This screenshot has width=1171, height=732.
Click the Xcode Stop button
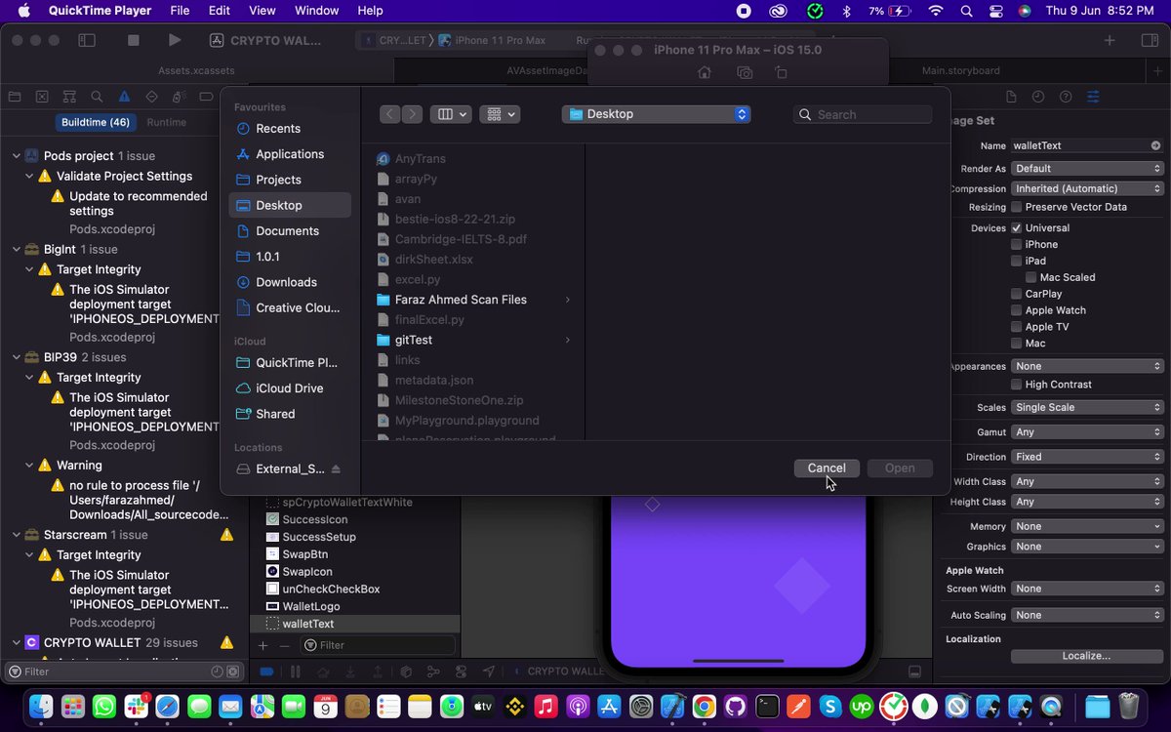[x=134, y=40]
